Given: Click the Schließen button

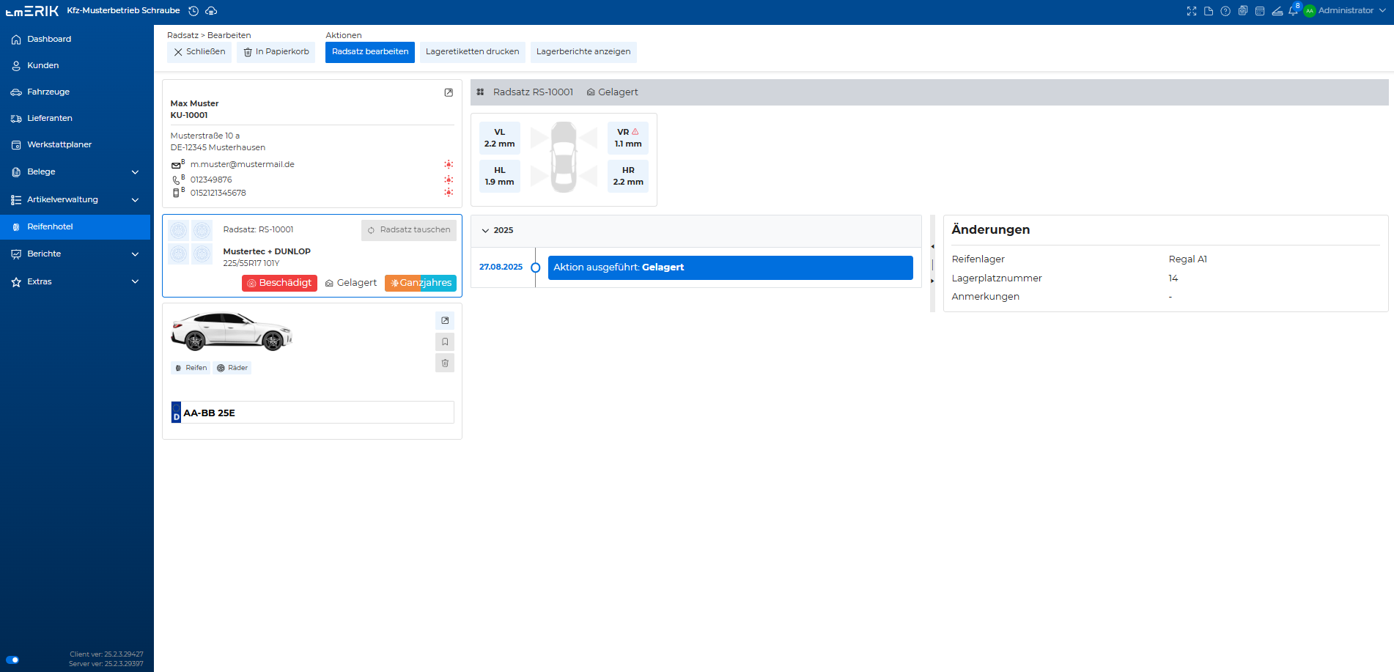Looking at the screenshot, I should click(x=199, y=52).
